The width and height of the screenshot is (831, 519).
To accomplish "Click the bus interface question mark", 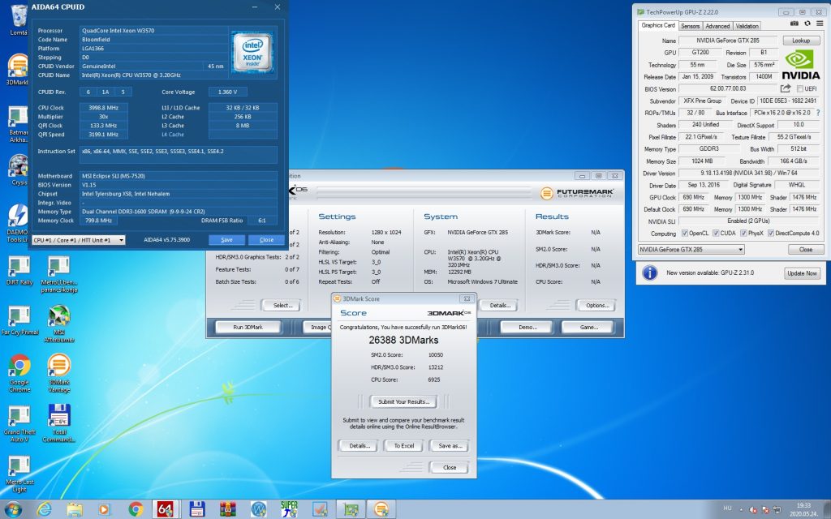I will pyautogui.click(x=818, y=112).
